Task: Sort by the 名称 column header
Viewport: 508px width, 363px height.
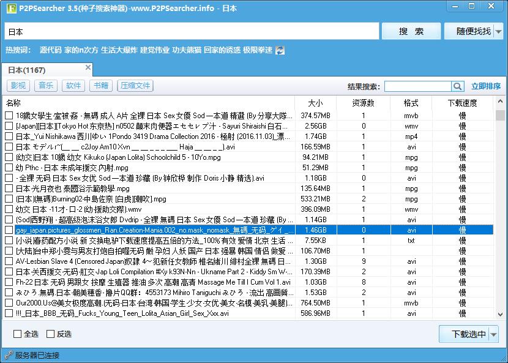Action: click(x=149, y=103)
